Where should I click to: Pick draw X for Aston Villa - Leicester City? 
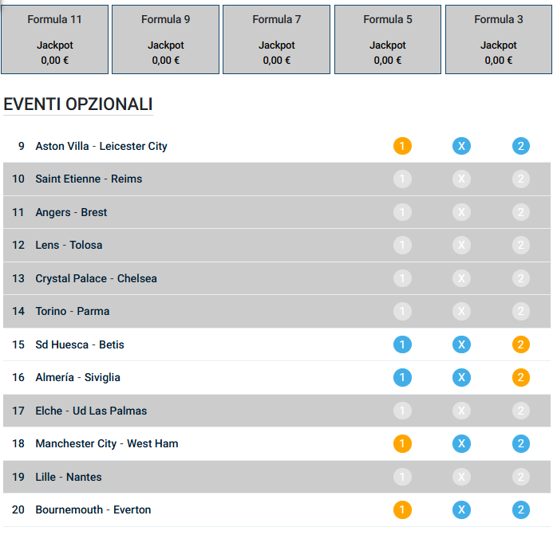pyautogui.click(x=461, y=146)
